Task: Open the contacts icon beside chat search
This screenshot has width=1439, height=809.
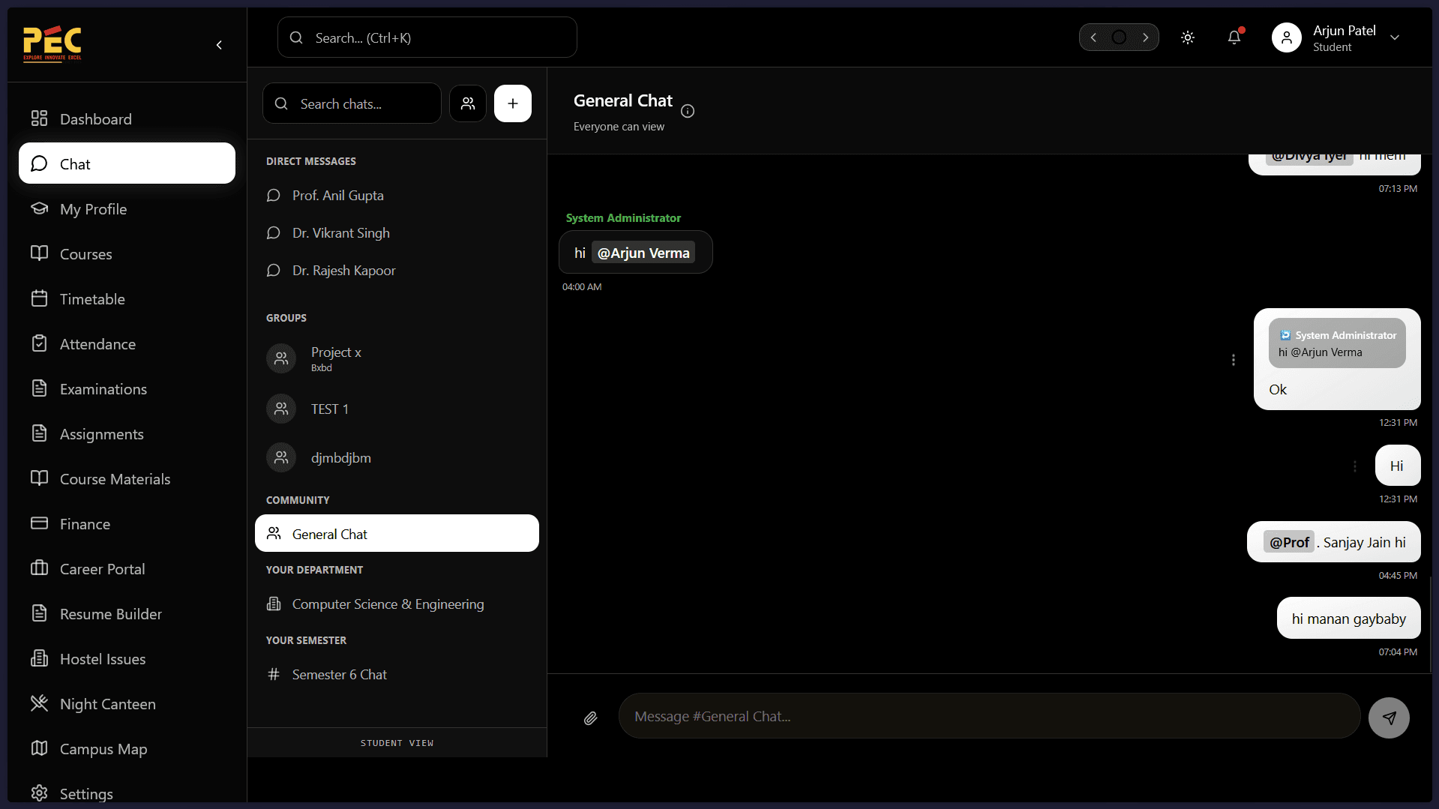Action: click(x=467, y=103)
